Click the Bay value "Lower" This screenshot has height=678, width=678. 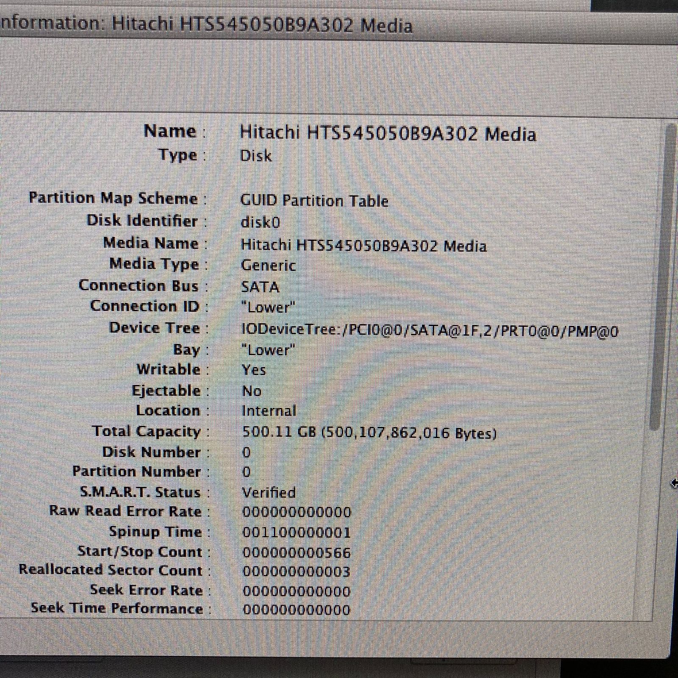(x=268, y=350)
